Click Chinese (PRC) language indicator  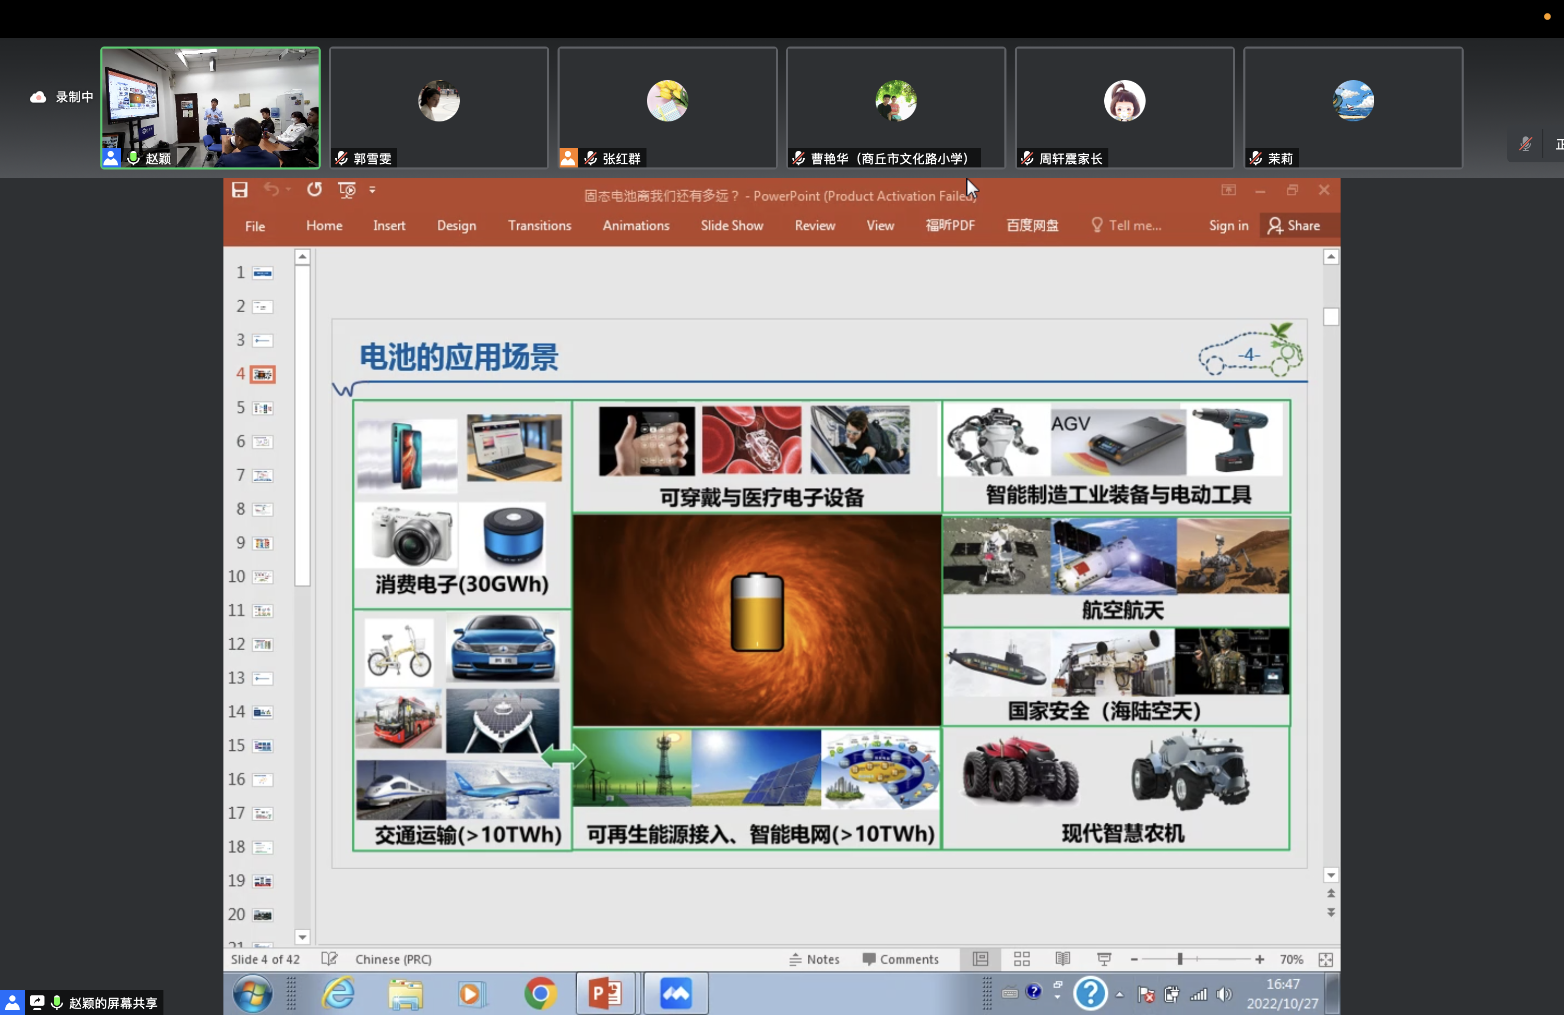click(x=393, y=959)
